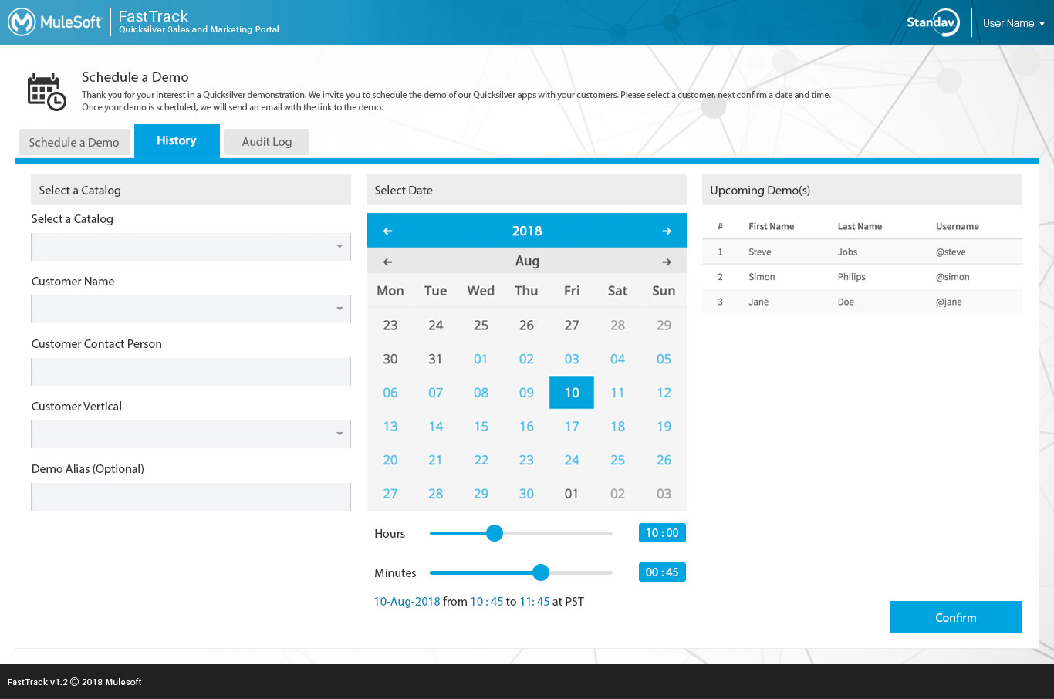Screen dimensions: 1054x699
Task: Click the calendar clock Schedule icon
Action: click(x=46, y=92)
